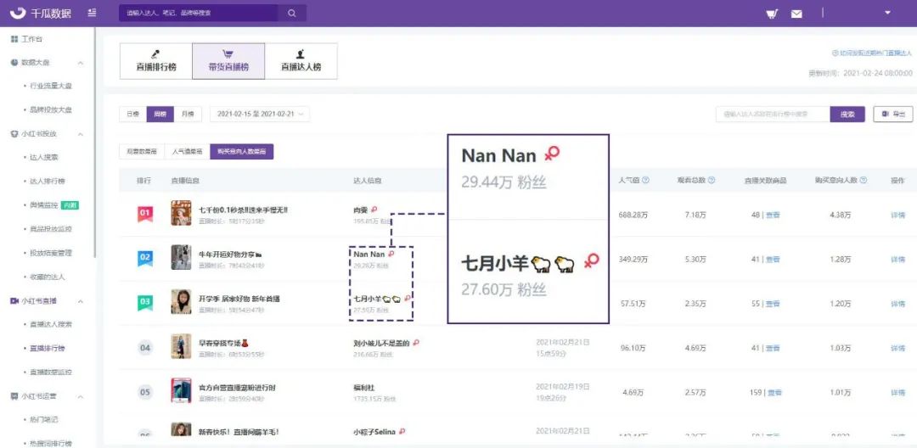Open the mail envelope icon in the header
The image size is (917, 448).
(x=796, y=14)
